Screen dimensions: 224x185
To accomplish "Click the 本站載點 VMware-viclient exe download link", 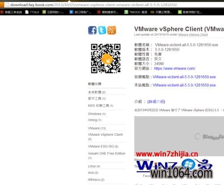I will (184, 85).
